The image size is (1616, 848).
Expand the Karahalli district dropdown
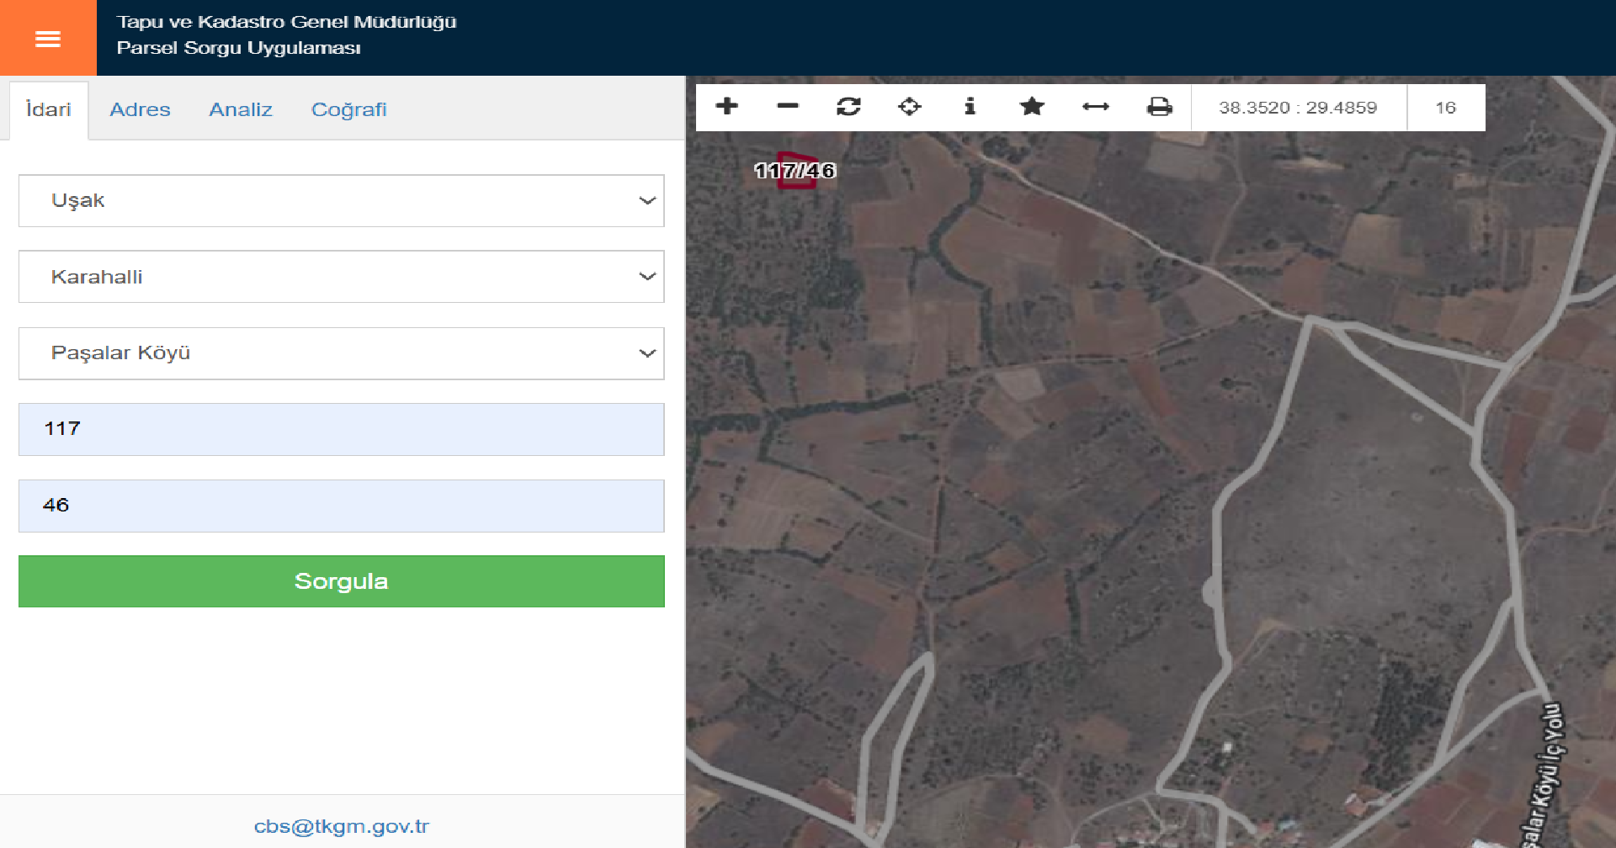coord(342,277)
